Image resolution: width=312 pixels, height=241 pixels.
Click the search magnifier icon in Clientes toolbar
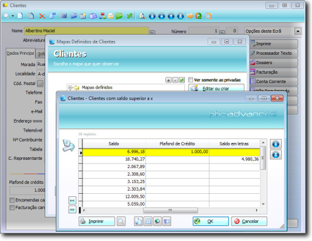(x=6, y=16)
